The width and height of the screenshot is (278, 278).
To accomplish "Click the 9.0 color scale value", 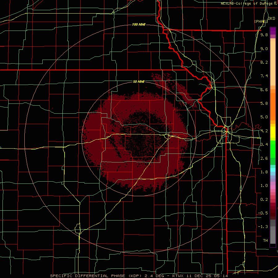I will point(264,48).
